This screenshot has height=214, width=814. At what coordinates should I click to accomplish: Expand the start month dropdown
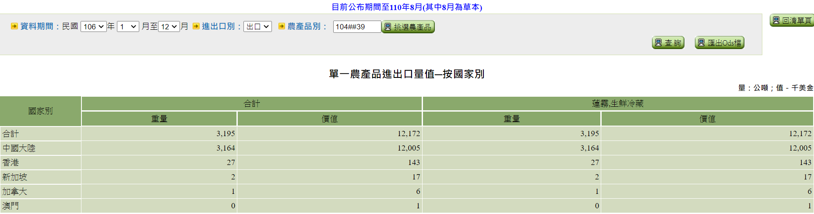click(128, 27)
